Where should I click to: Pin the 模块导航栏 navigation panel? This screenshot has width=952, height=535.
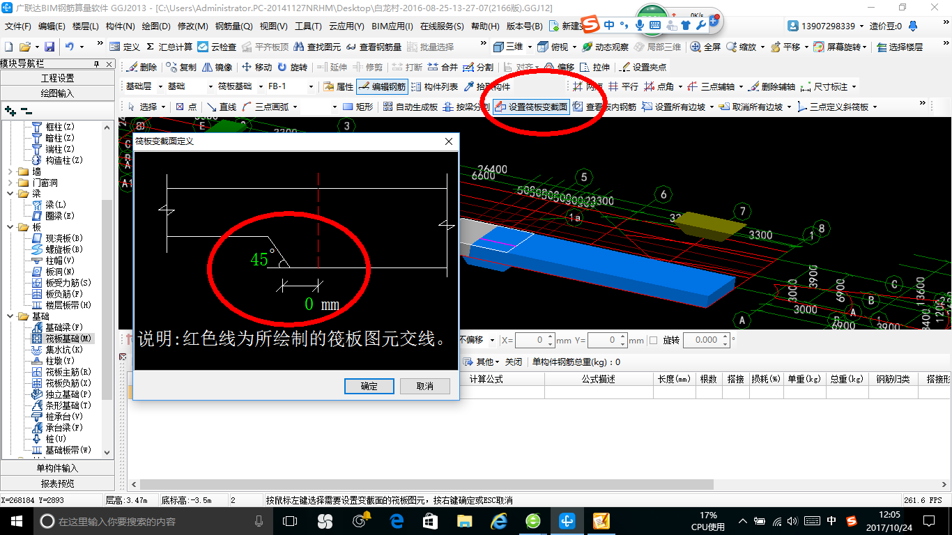[95, 64]
